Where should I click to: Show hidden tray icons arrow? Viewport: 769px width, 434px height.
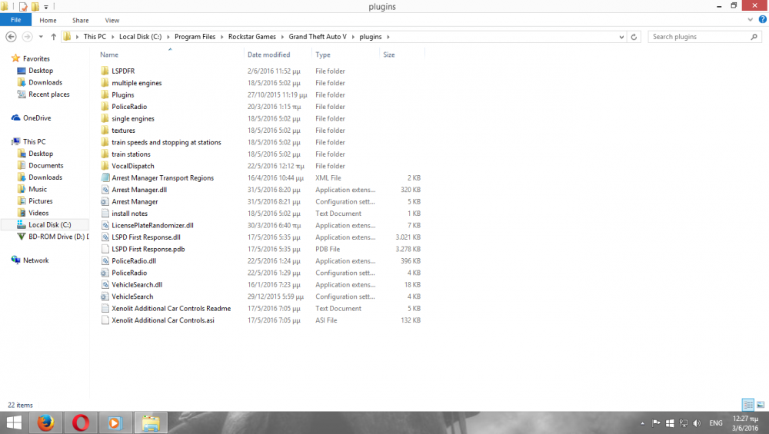point(642,423)
